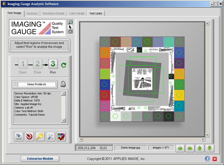Click image viewer vertical scrollbar down arrow
The height and width of the screenshot is (165, 224).
(x=207, y=135)
